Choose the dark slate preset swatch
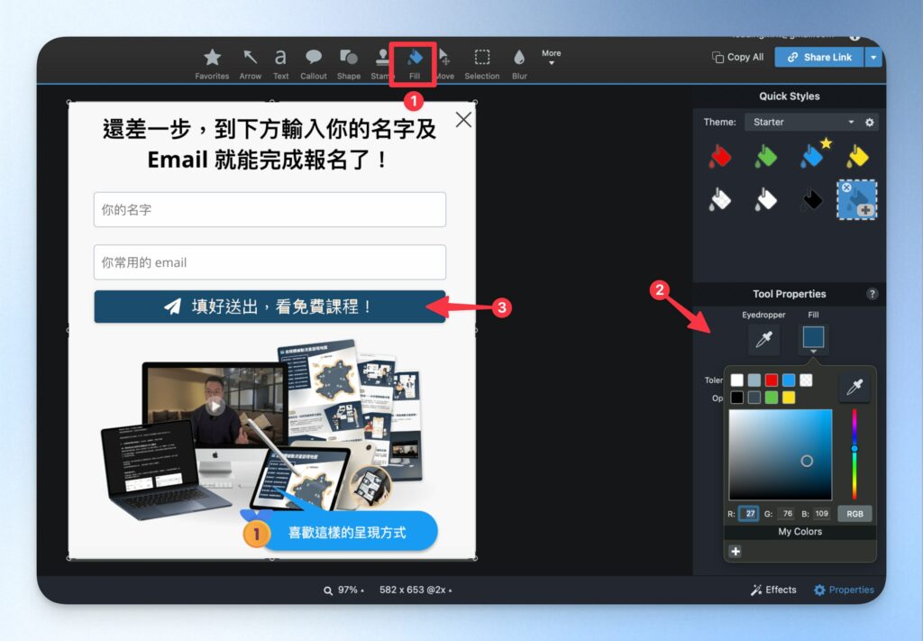The height and width of the screenshot is (641, 923). [x=754, y=398]
